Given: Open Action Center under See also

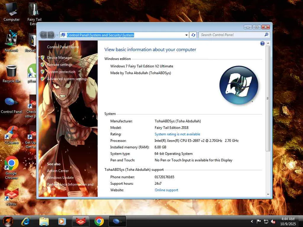Looking at the screenshot, I should [58, 171].
